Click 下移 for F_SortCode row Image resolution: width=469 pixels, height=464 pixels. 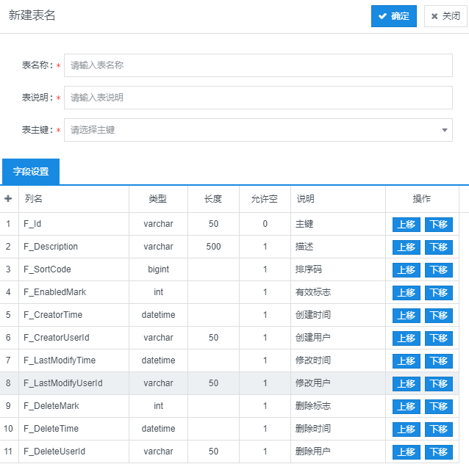pos(438,269)
